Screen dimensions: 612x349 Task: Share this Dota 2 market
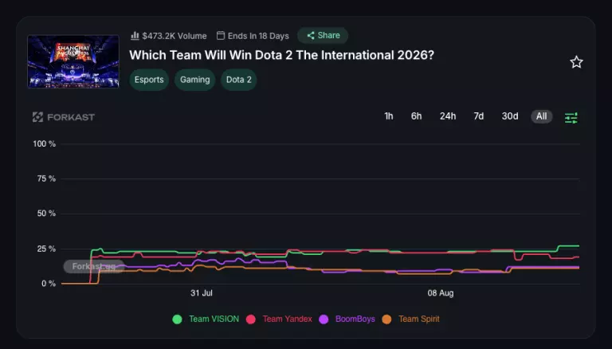tap(323, 36)
